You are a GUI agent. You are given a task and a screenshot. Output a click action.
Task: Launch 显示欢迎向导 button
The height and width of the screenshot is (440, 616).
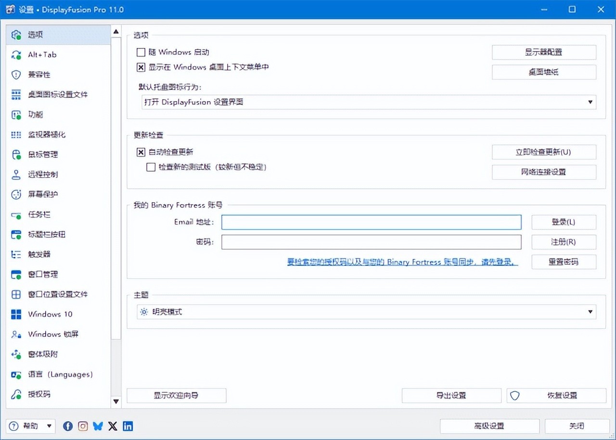[x=177, y=396]
